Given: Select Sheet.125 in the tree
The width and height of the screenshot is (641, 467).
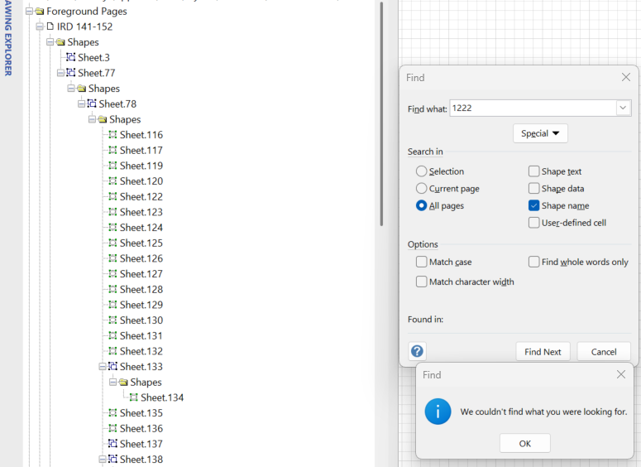Looking at the screenshot, I should tap(141, 243).
